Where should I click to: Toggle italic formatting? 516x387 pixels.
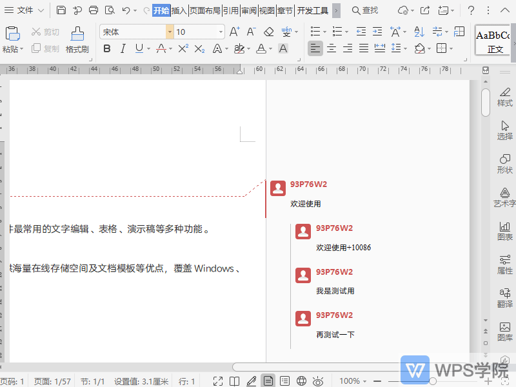click(123, 48)
